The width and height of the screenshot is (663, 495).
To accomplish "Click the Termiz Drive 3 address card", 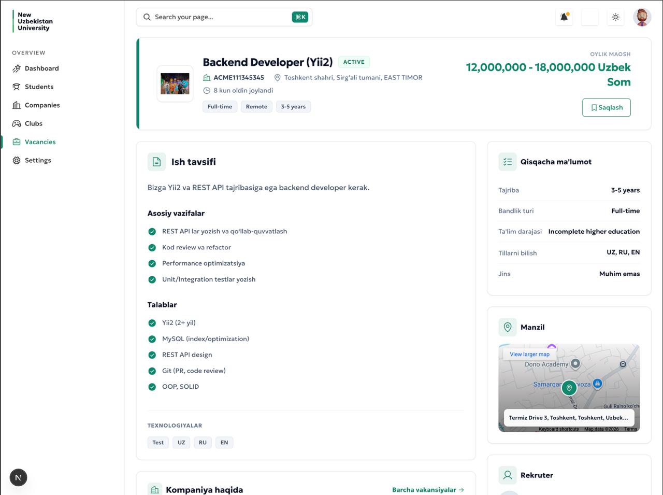I will [x=568, y=418].
